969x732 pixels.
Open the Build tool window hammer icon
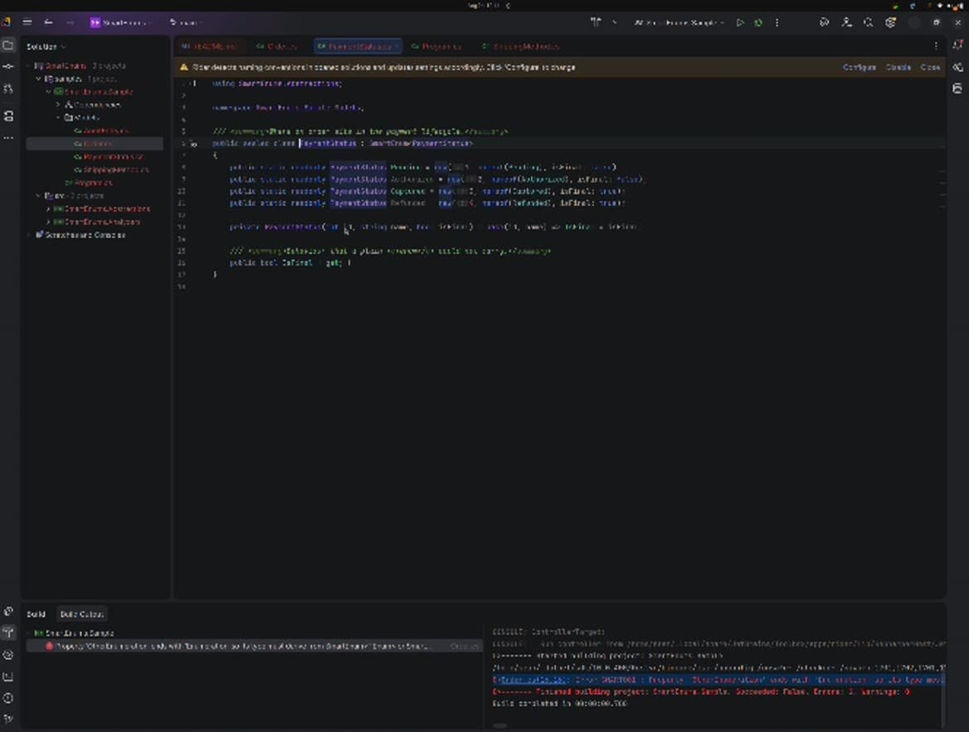click(x=8, y=632)
